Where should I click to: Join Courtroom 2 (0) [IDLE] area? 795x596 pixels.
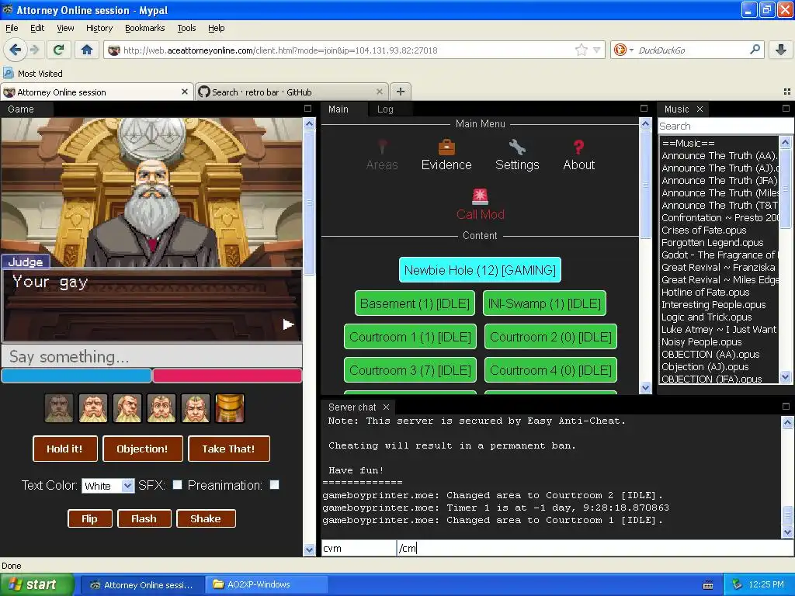(x=550, y=337)
